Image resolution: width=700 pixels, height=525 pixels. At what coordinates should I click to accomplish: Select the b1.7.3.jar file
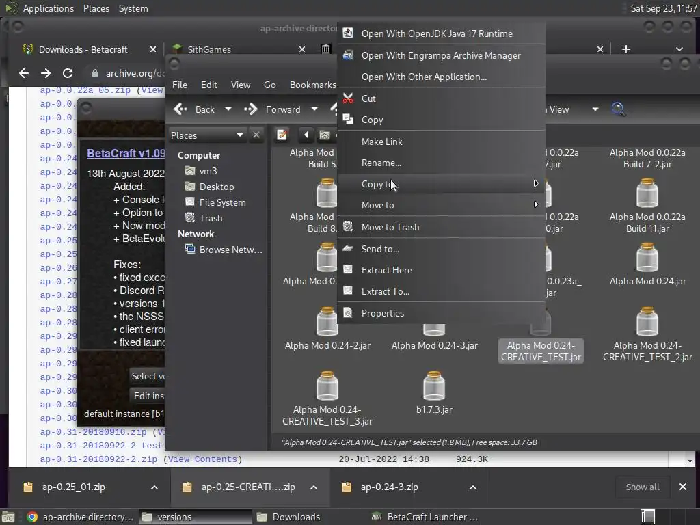pos(434,392)
